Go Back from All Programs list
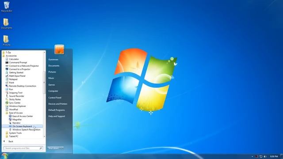 (x=8, y=141)
